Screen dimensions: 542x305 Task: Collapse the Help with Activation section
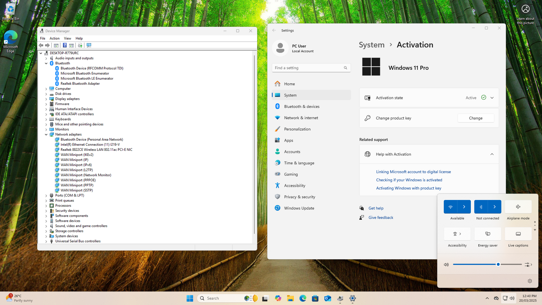click(492, 154)
